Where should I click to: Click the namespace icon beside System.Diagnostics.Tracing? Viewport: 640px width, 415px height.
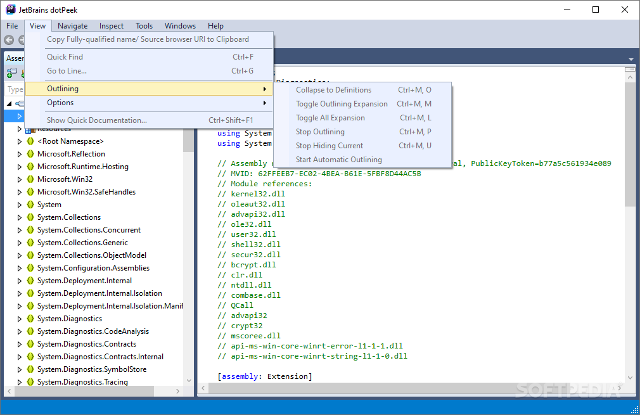(x=30, y=381)
